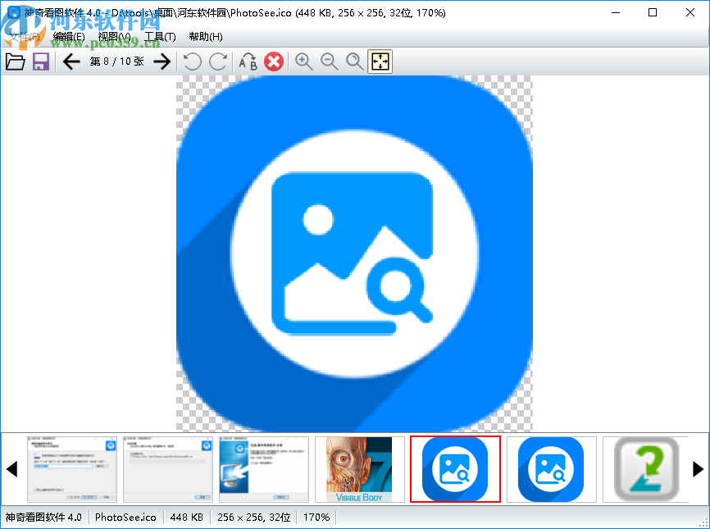Close the image viewer window

click(690, 12)
